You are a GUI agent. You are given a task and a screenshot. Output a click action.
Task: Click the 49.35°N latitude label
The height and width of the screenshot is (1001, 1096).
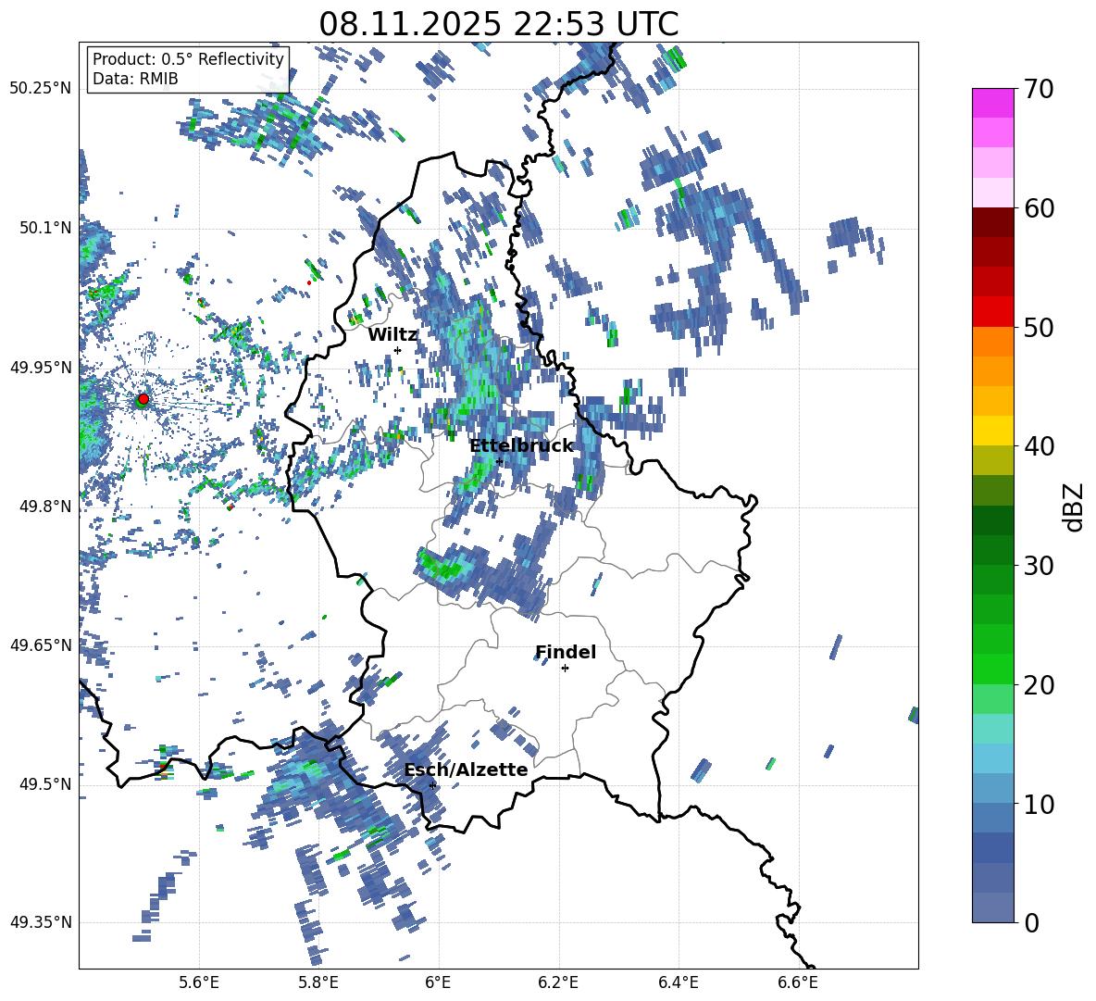click(x=41, y=922)
